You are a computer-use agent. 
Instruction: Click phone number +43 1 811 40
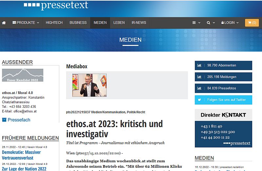click(211, 126)
